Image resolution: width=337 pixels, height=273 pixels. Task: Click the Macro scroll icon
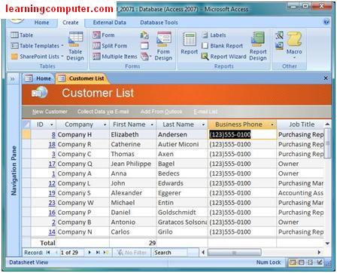(x=294, y=39)
